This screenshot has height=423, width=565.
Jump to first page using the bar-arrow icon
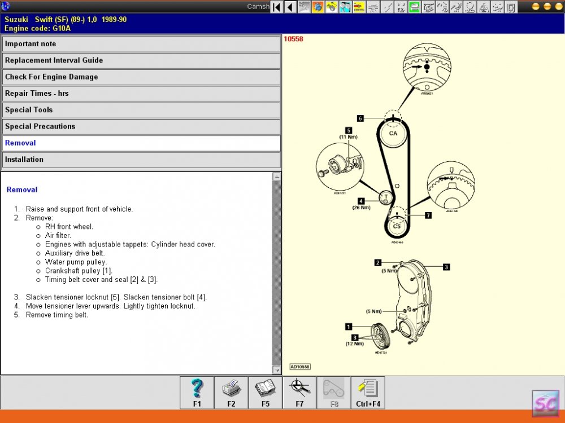tap(277, 7)
